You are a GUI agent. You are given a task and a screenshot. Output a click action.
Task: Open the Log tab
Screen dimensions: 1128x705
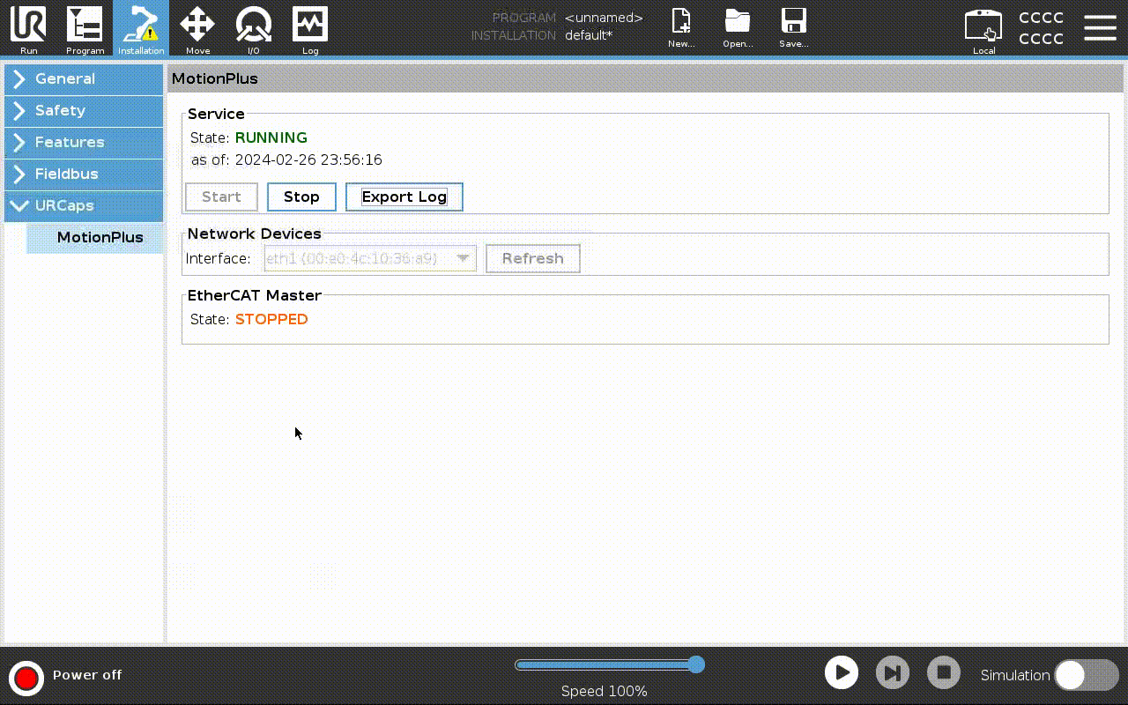pyautogui.click(x=310, y=29)
